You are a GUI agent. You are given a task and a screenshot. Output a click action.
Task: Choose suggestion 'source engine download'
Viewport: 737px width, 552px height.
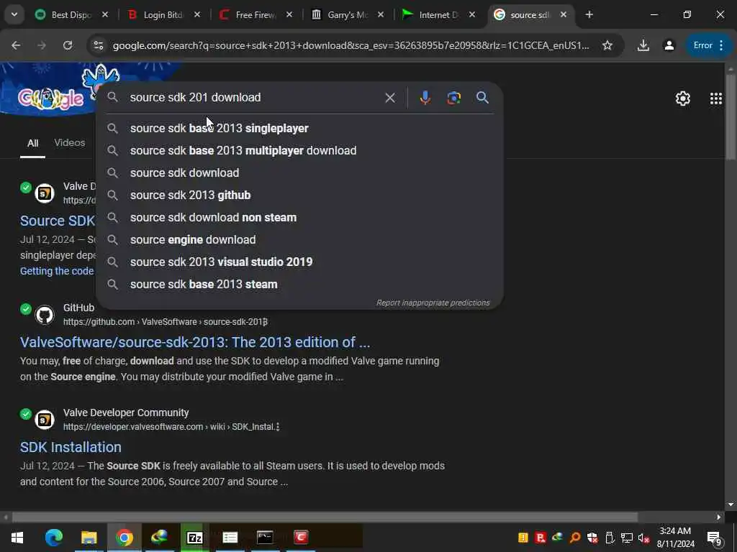point(300,240)
